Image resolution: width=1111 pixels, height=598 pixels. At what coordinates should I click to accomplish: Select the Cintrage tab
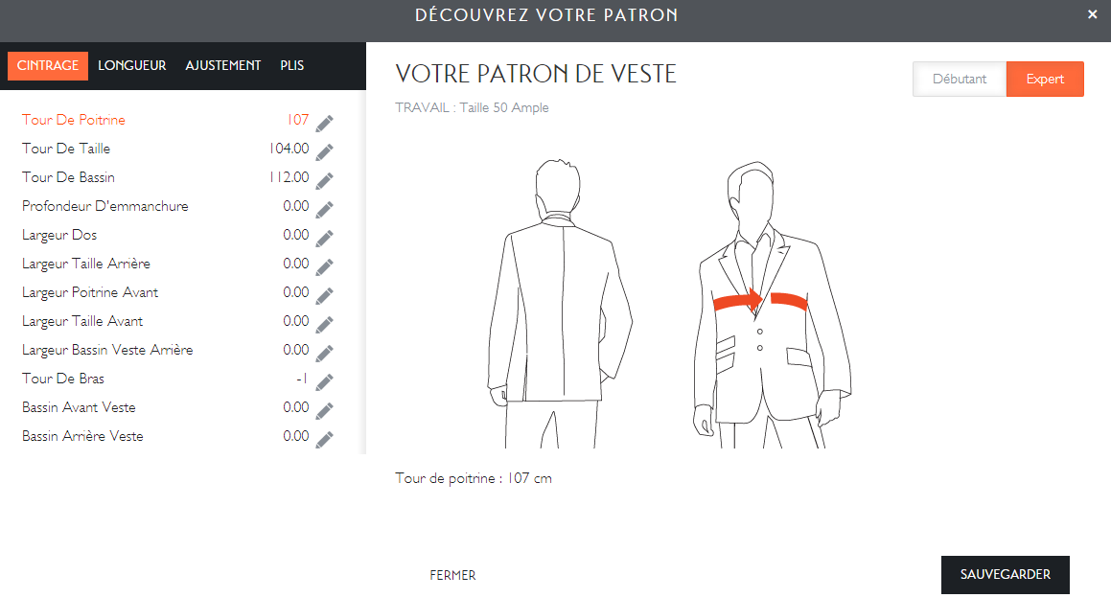[x=48, y=66]
